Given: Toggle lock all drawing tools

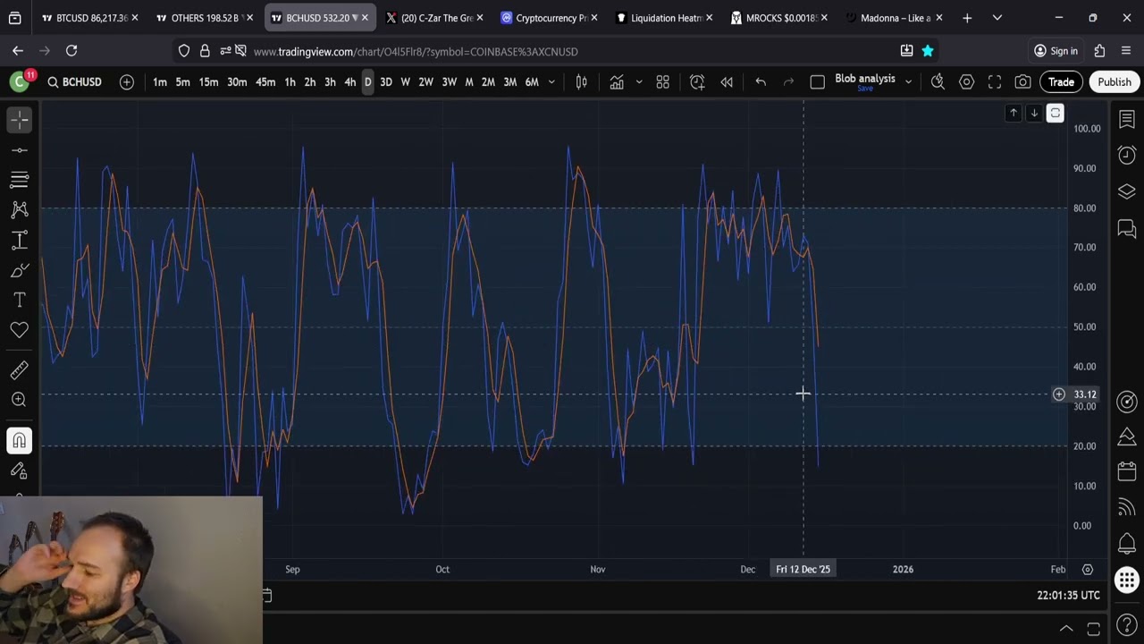Looking at the screenshot, I should click(x=20, y=470).
